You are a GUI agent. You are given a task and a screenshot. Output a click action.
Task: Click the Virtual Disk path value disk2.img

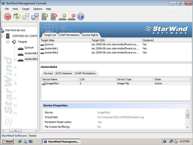click(x=121, y=117)
